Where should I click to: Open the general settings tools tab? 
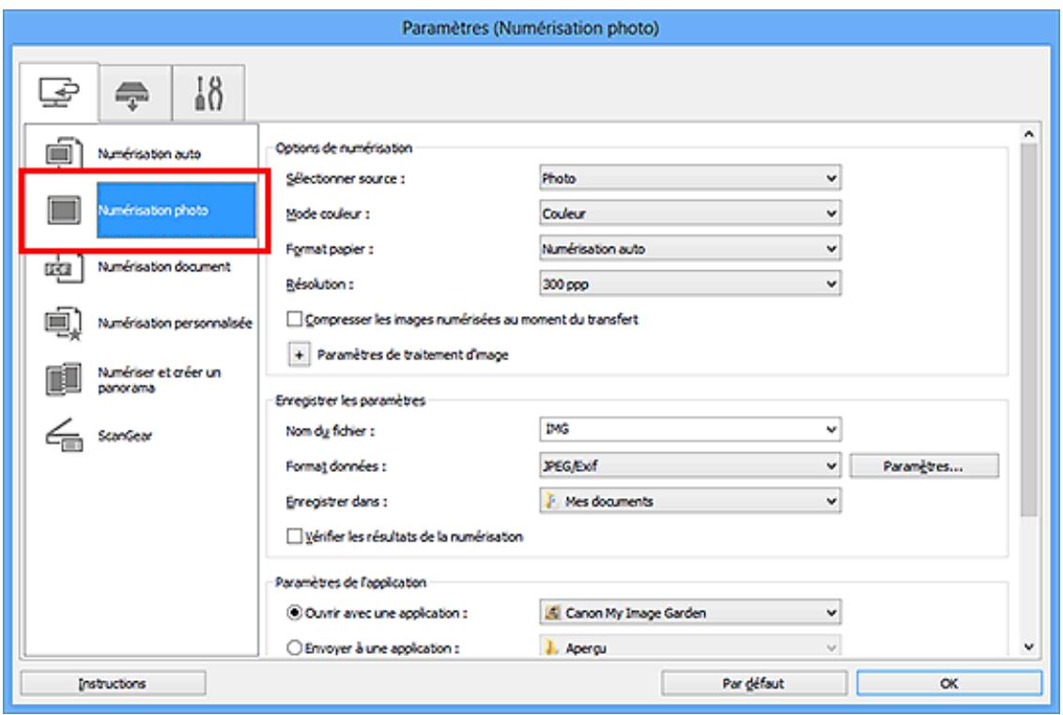[208, 94]
